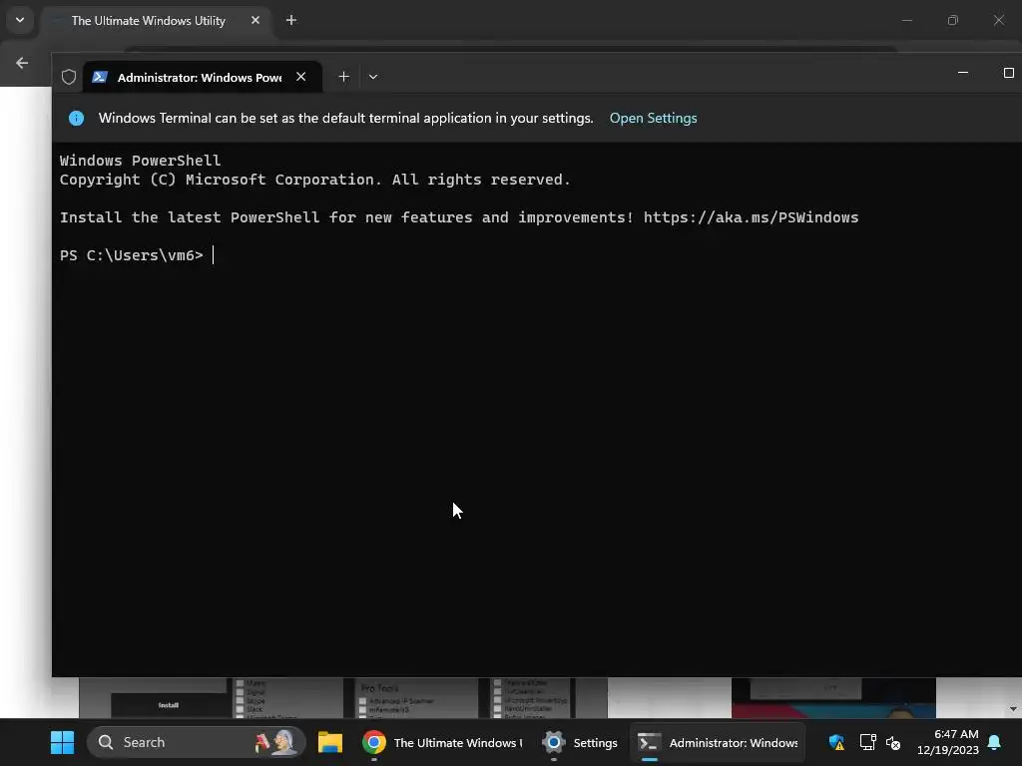Expand the Terminal new-tab profile dropdown
Viewport: 1022px width, 766px height.
coord(373,77)
